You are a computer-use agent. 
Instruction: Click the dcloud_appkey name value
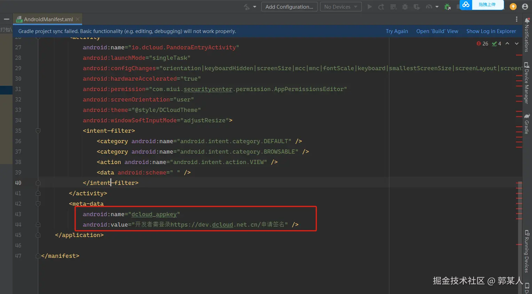tap(154, 214)
